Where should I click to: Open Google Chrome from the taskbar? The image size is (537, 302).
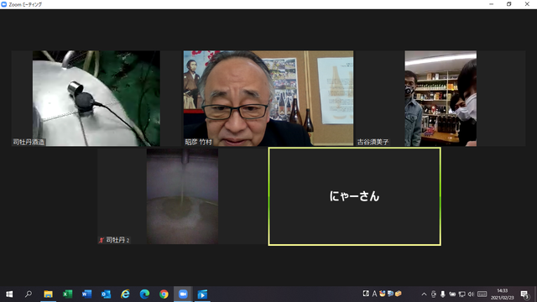164,294
